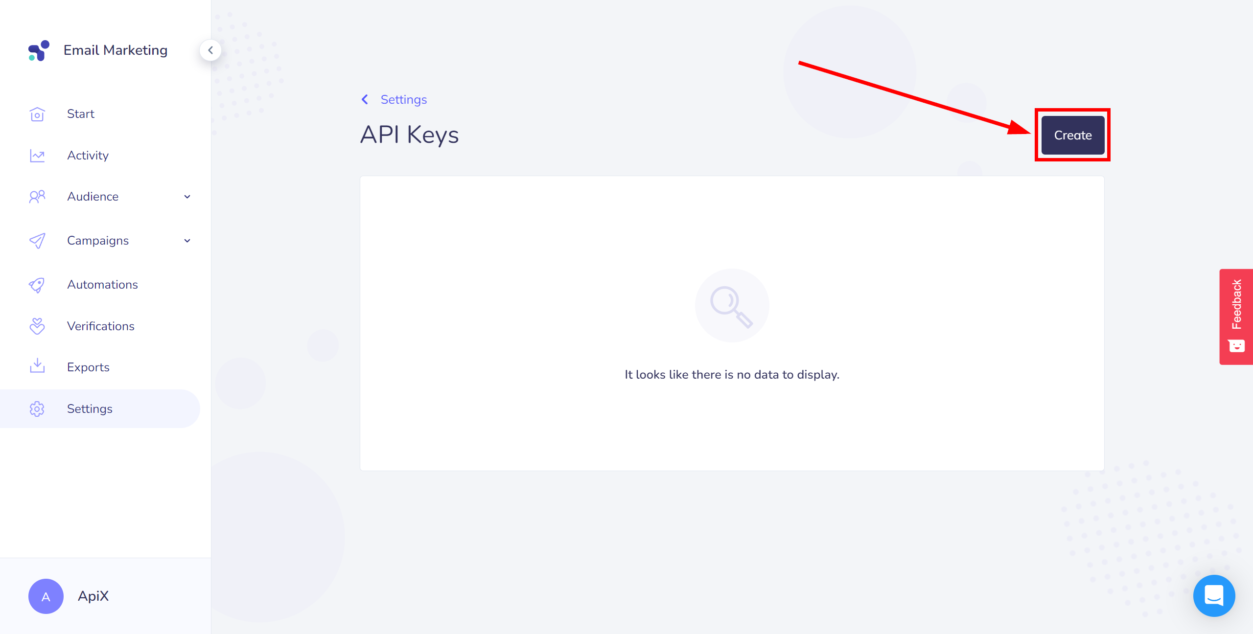Click the empty state search icon

pos(731,306)
